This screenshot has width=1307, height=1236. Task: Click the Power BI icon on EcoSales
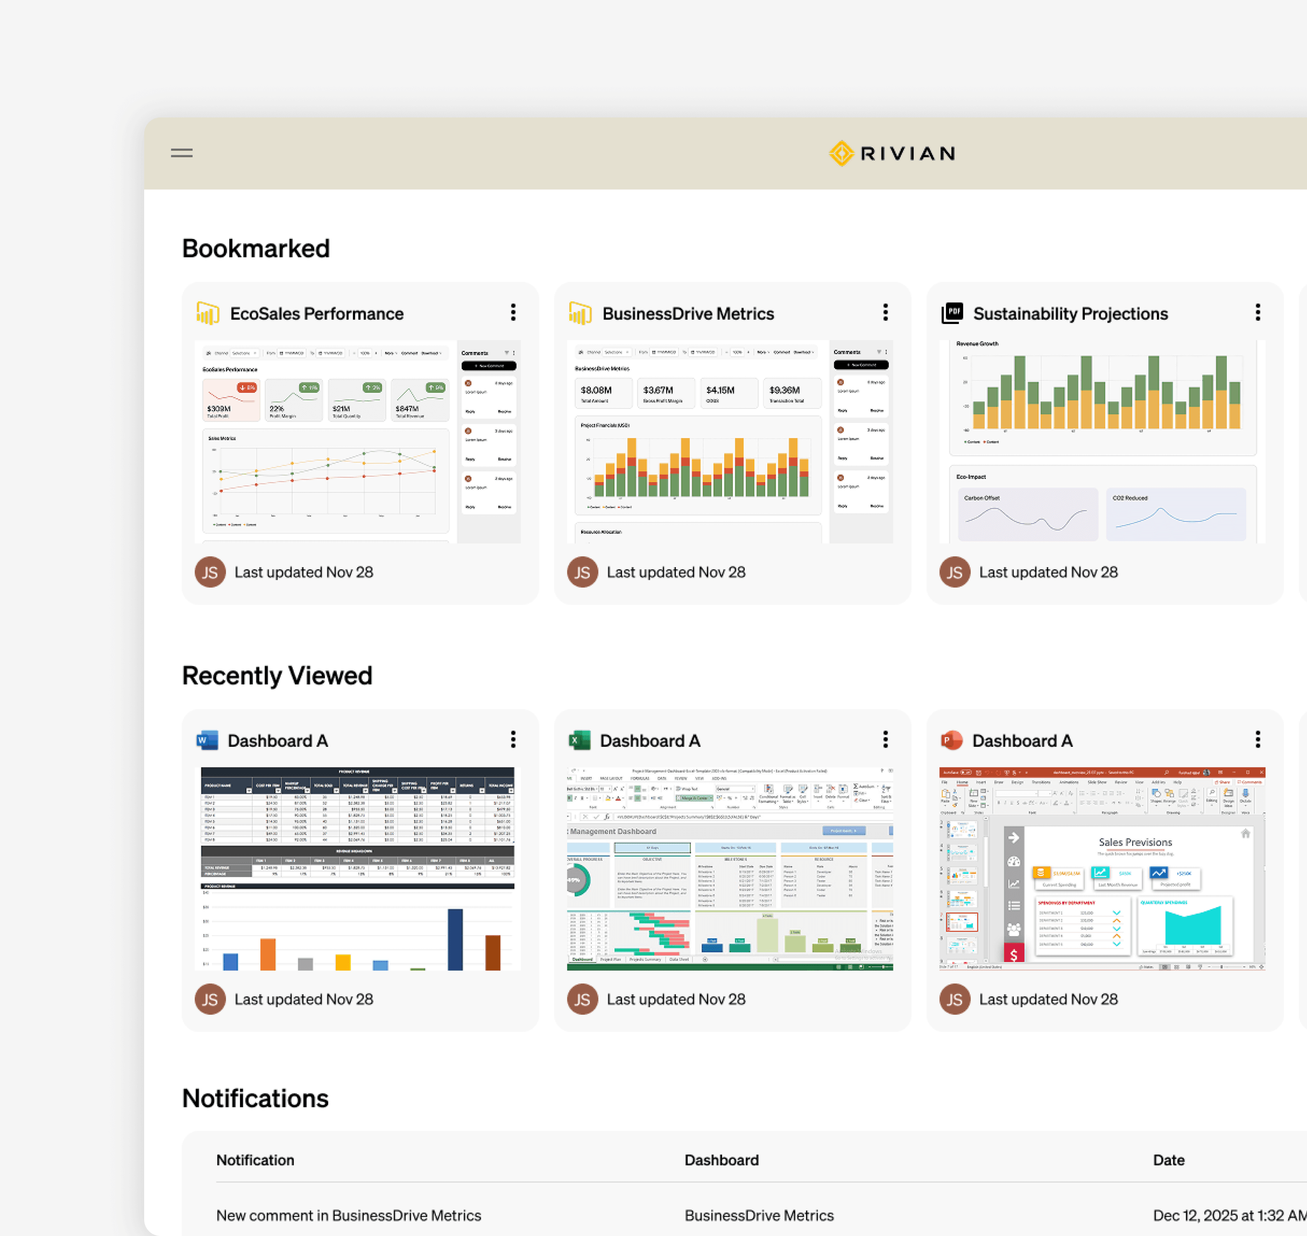(207, 313)
